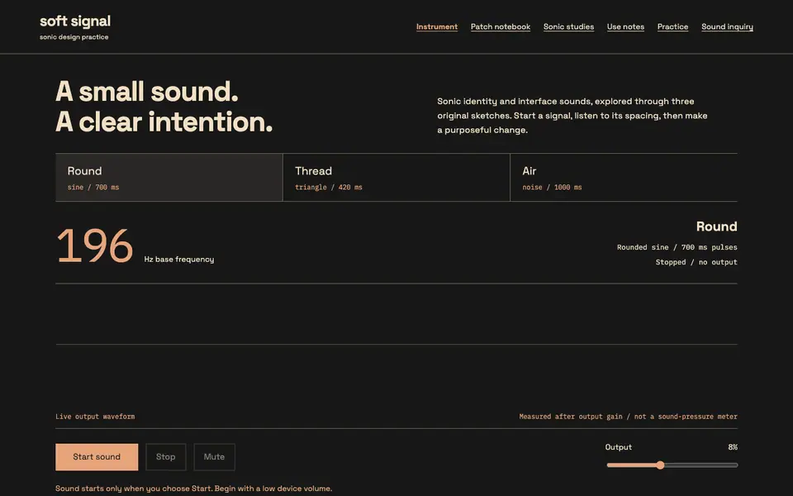This screenshot has width=793, height=496.
Task: Open the Patch notebook page
Action: [x=501, y=26]
